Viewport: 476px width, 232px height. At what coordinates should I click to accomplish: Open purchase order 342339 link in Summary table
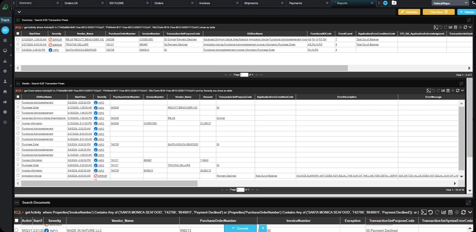110,39
